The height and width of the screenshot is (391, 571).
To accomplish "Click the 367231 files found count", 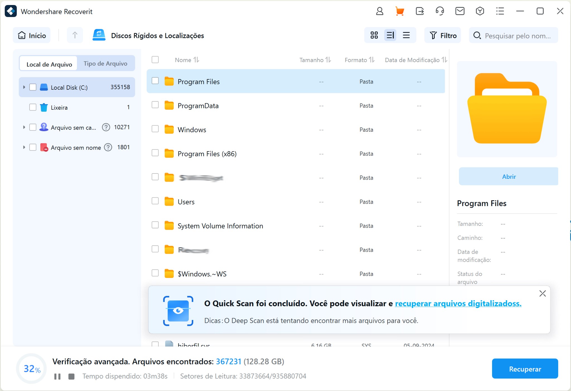I will [x=228, y=361].
